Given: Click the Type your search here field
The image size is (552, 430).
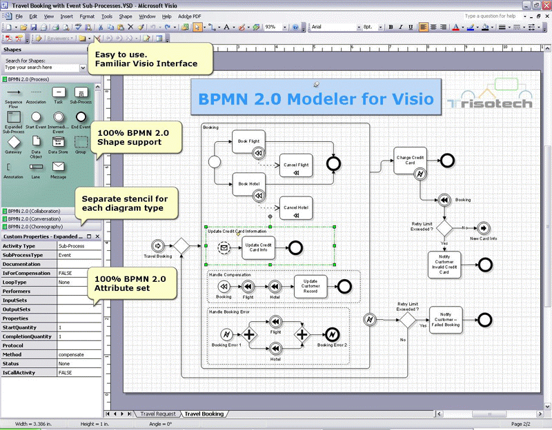Looking at the screenshot, I should [41, 68].
